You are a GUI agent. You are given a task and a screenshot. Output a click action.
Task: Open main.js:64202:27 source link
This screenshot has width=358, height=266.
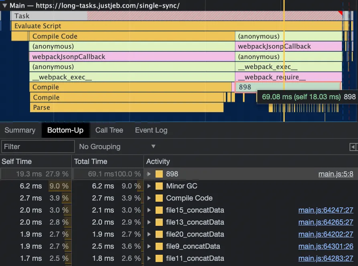[x=326, y=234]
